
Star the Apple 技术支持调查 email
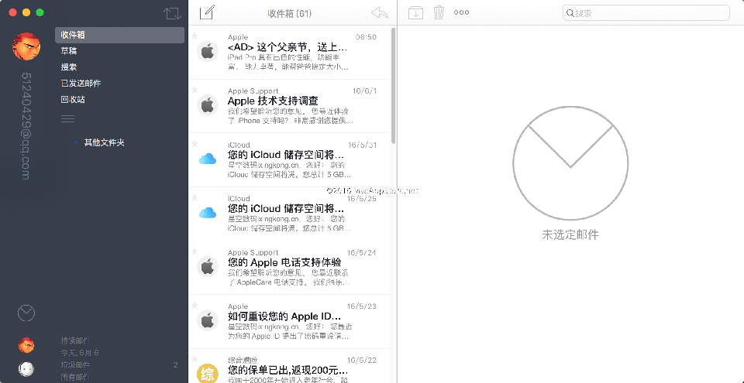click(195, 90)
